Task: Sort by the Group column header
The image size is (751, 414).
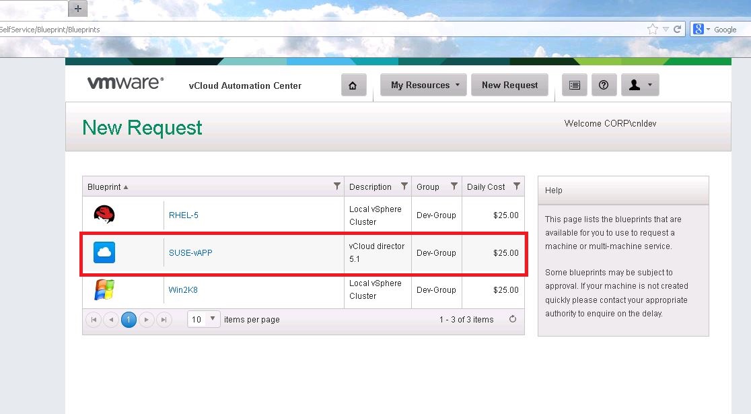Action: 428,187
